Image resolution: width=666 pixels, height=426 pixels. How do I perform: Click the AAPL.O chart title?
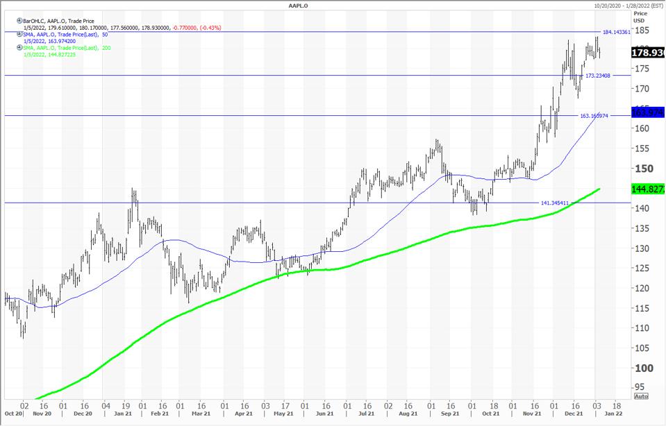298,6
